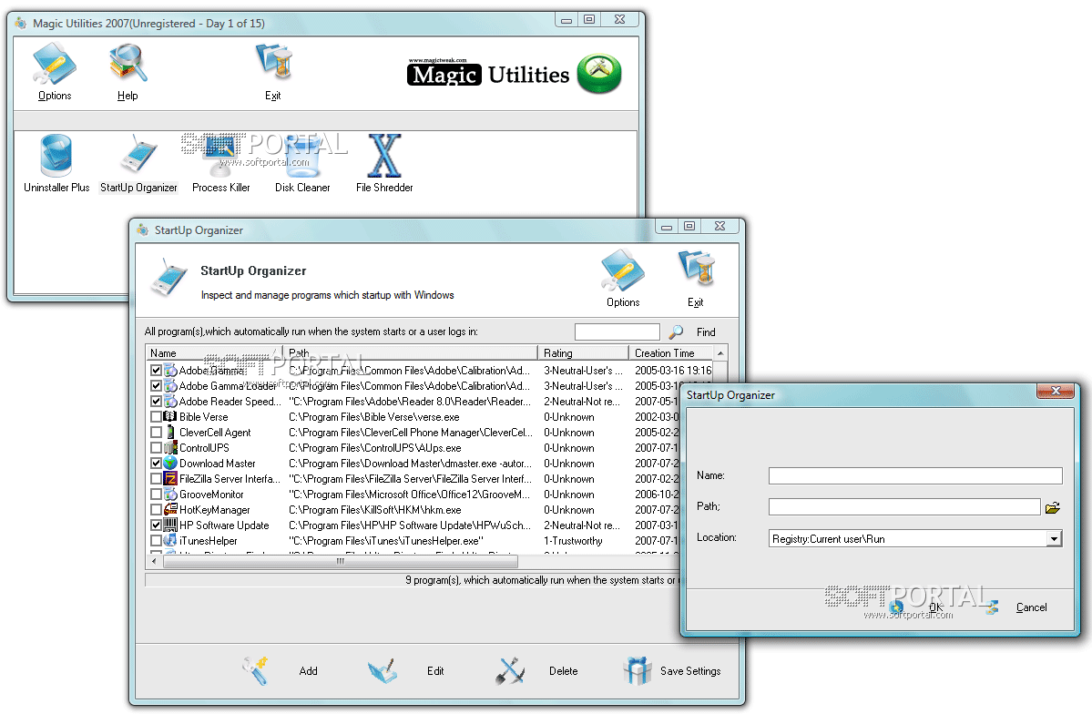Click the ControlUPS entry icon
This screenshot has height=714, width=1092.
click(170, 448)
